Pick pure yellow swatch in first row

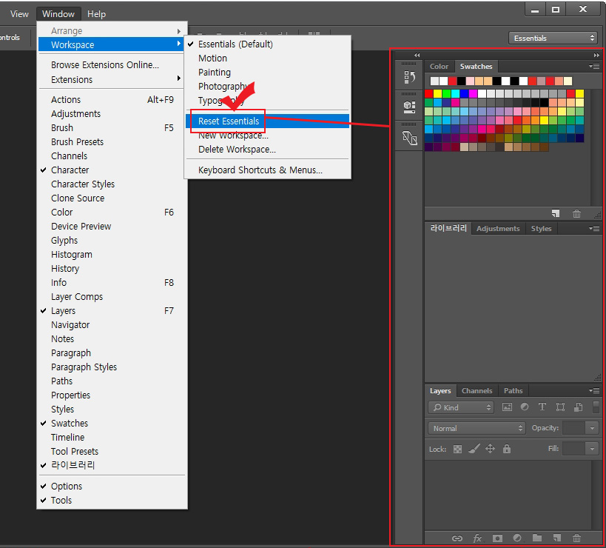[x=438, y=93]
